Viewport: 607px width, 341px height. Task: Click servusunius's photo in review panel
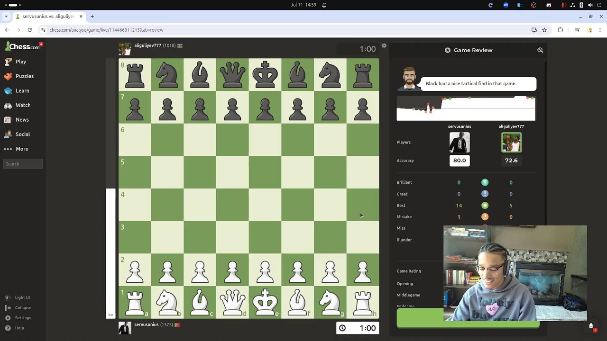460,143
